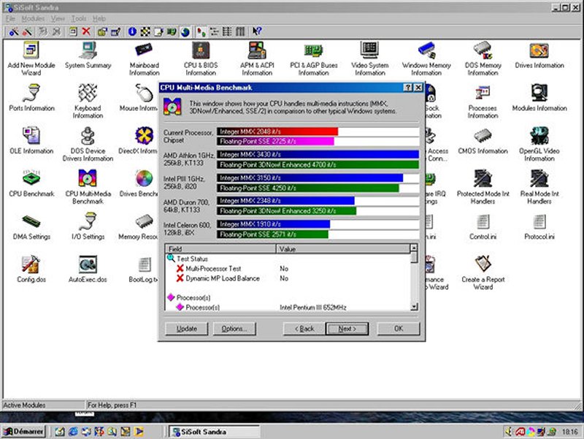Click the Field column header
Viewport: 584px width, 439px height.
click(x=220, y=248)
